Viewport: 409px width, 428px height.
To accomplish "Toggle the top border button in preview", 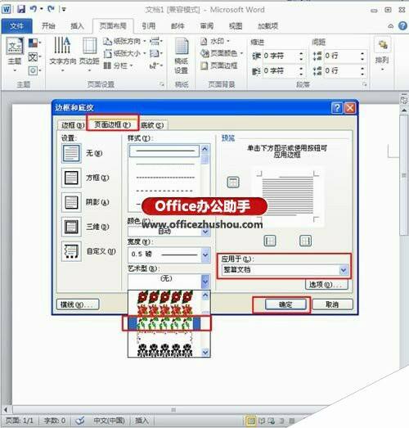I will pos(233,182).
